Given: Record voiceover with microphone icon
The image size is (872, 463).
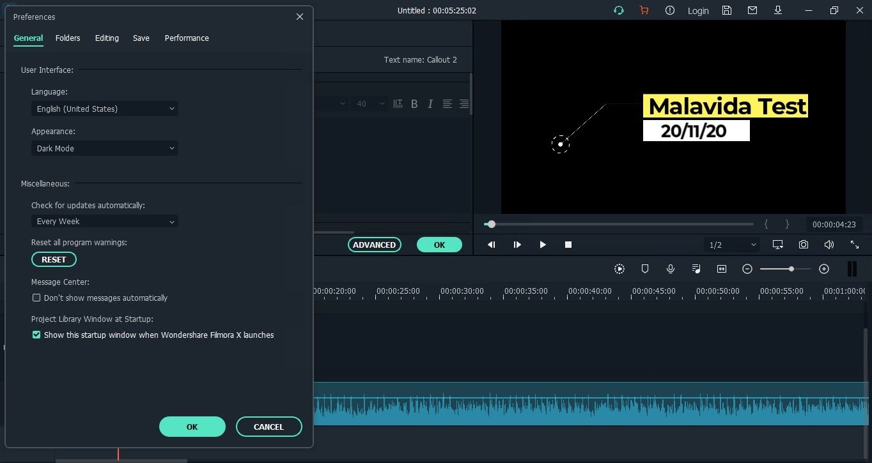Looking at the screenshot, I should 671,269.
